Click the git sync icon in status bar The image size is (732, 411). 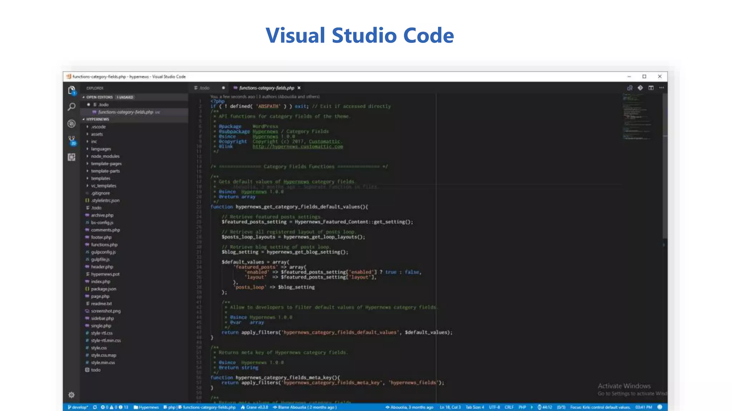click(x=95, y=407)
